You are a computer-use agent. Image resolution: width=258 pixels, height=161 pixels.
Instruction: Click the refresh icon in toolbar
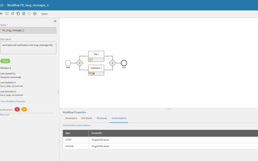12,14
